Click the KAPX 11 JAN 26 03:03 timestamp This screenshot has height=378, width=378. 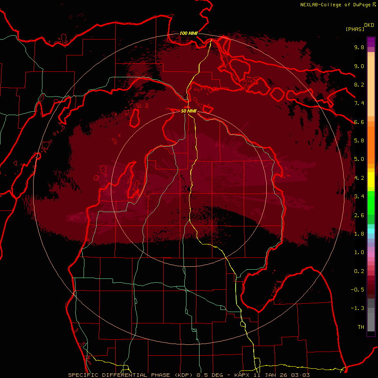pos(272,375)
